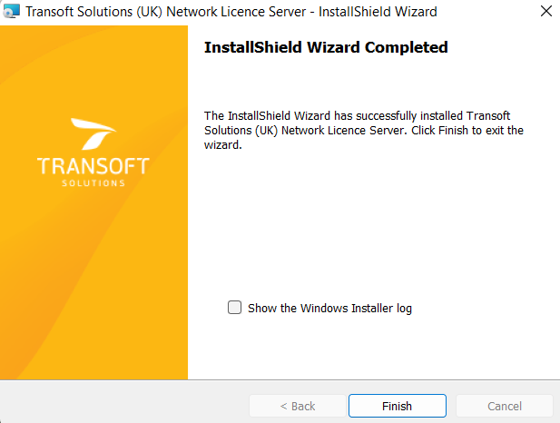Image resolution: width=560 pixels, height=423 pixels.
Task: Click the greyed-out Cancel button
Action: pos(505,406)
